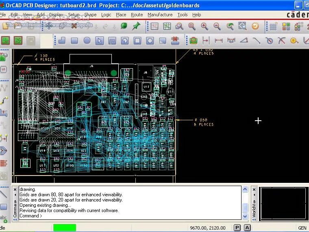This screenshot has width=309, height=232.
Task: Open the Color palette icon
Action: pos(286,26)
